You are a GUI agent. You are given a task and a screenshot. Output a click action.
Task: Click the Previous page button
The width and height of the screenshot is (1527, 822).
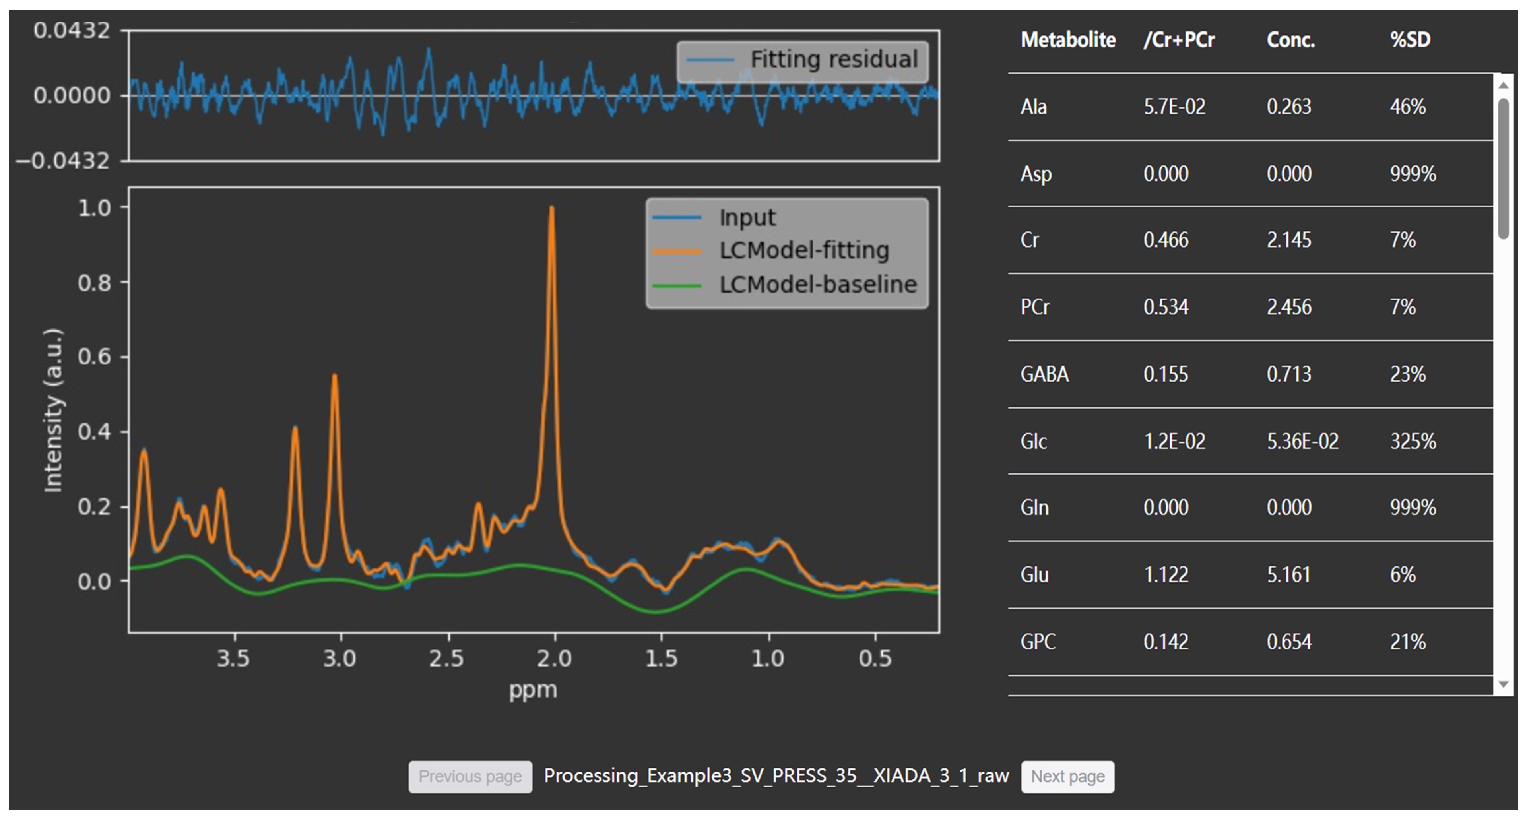470,776
